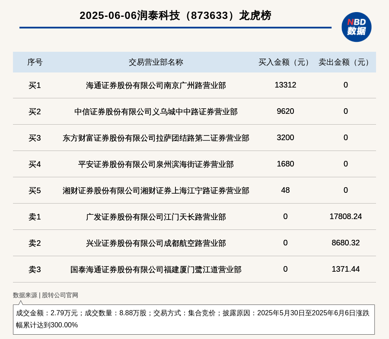Select 海通证券股份有限公司南京广州路营业部
This screenshot has width=389, height=339.
(x=156, y=85)
